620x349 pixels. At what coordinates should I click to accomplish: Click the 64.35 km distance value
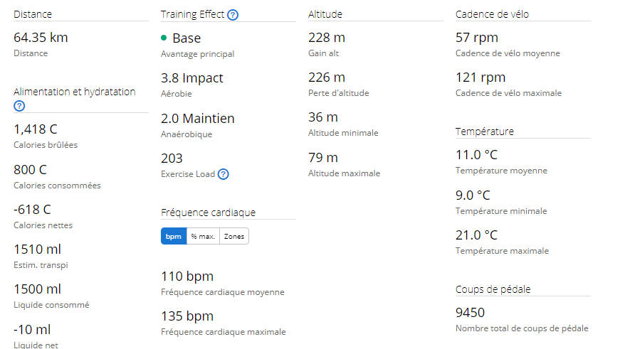tap(41, 38)
